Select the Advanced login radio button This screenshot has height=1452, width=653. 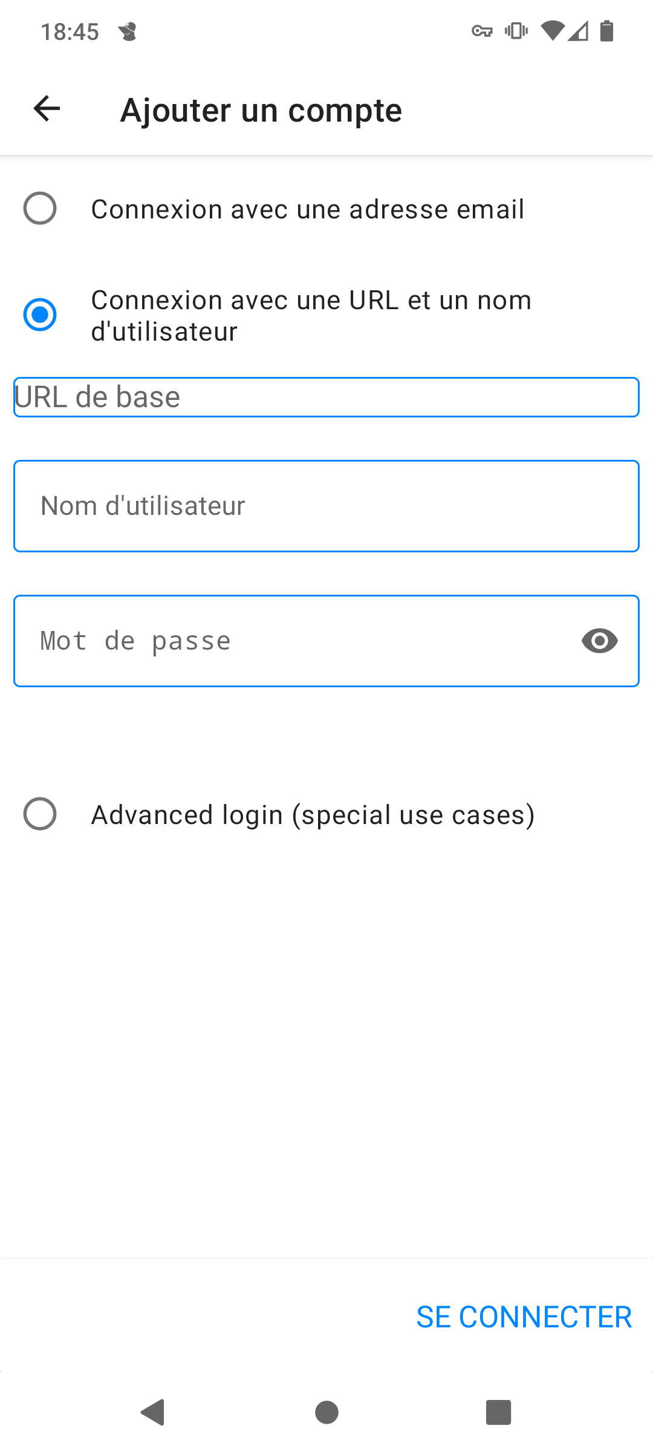pos(40,814)
